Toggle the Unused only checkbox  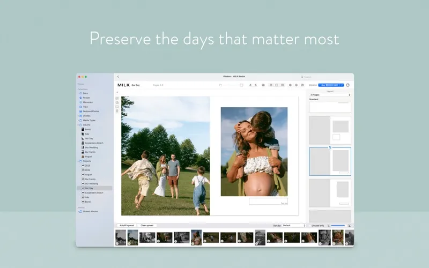point(310,226)
